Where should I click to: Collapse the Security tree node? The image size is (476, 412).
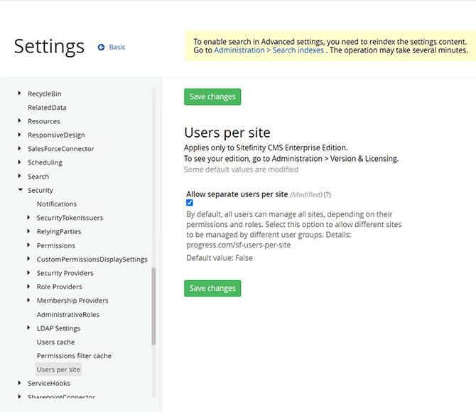20,190
